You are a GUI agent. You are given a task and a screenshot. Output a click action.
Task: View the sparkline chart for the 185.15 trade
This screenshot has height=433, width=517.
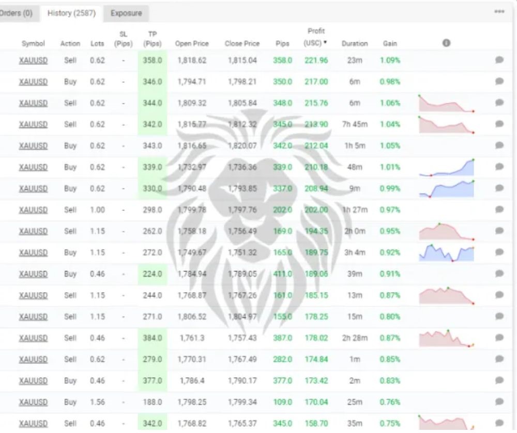pos(447,296)
